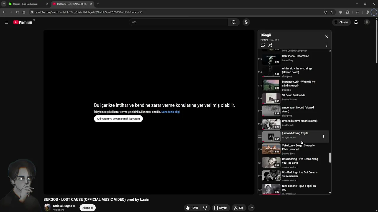Focus the Ara search field
Viewport: 378px width, 212px height.
[x=178, y=22]
